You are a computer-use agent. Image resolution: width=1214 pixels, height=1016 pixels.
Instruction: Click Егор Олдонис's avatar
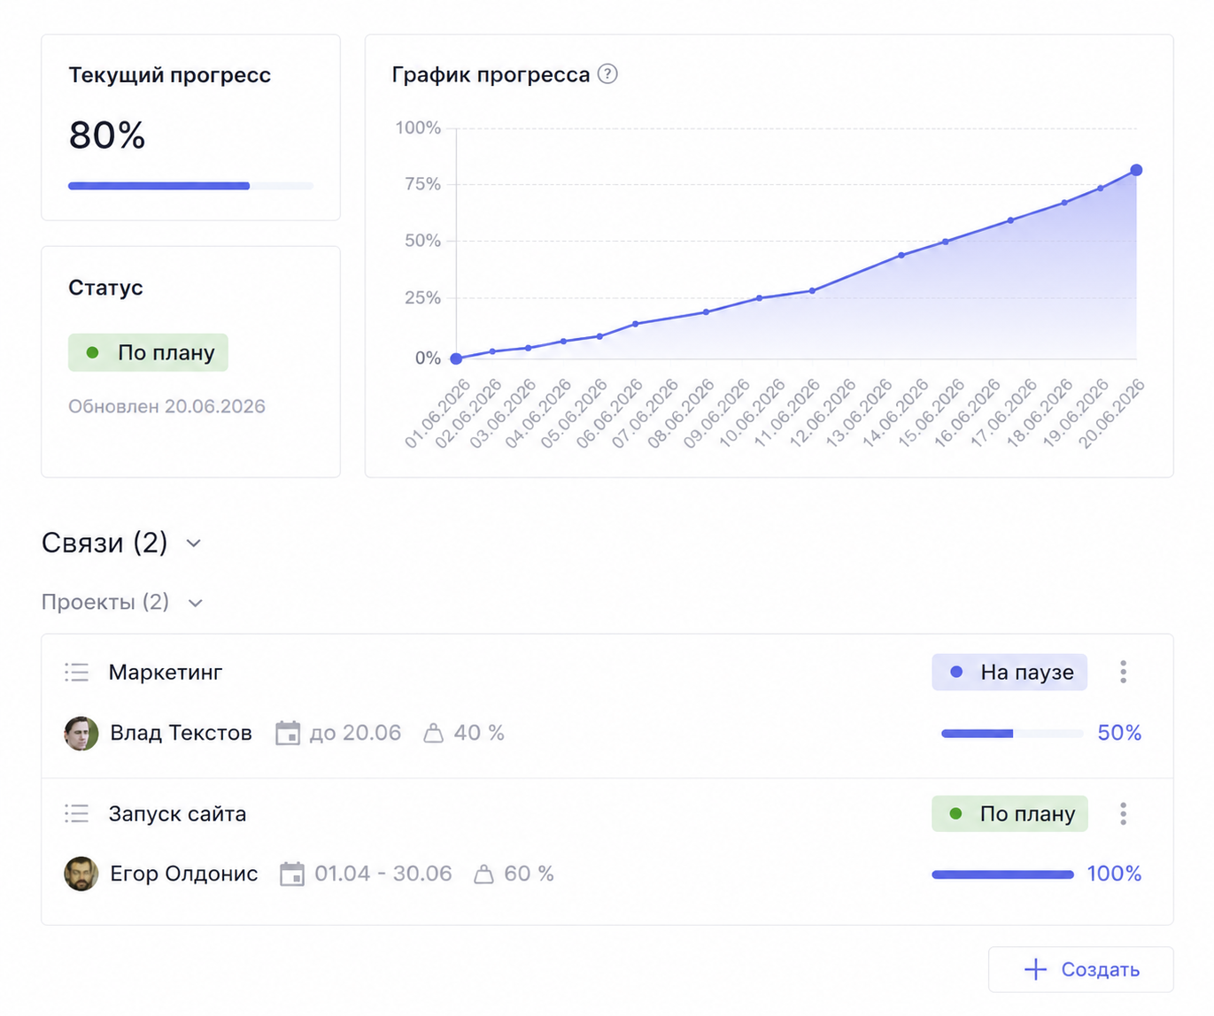(x=81, y=874)
